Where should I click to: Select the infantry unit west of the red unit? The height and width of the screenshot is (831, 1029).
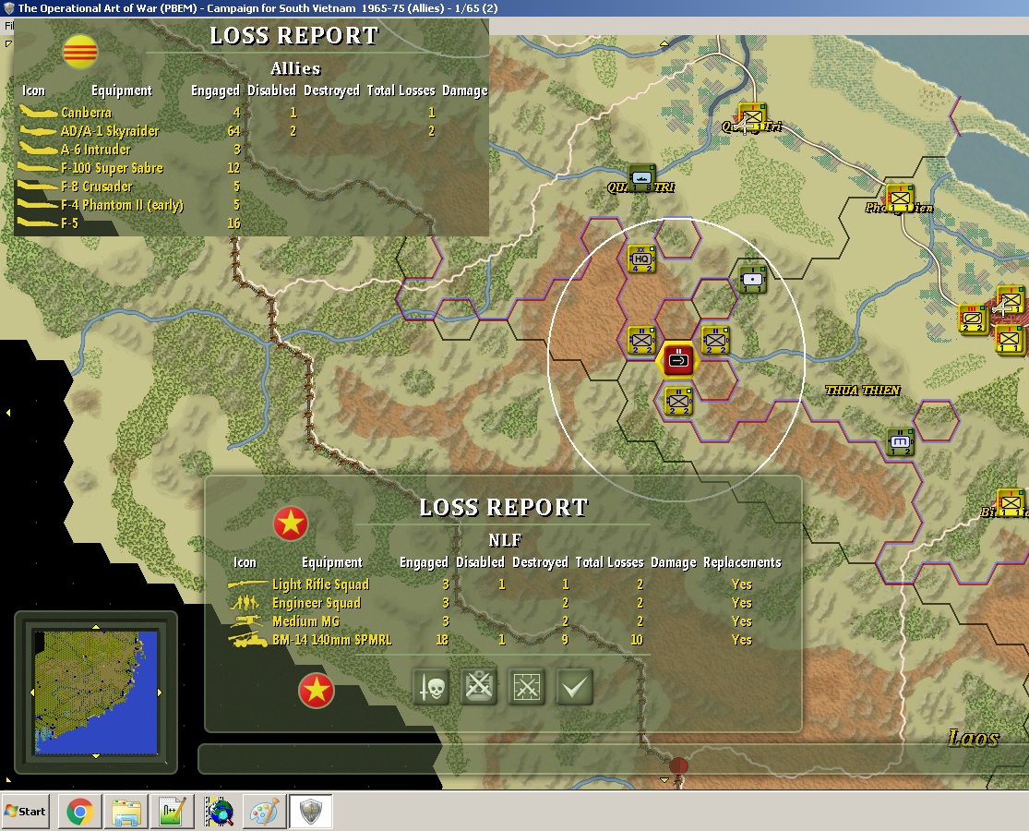[x=641, y=340]
